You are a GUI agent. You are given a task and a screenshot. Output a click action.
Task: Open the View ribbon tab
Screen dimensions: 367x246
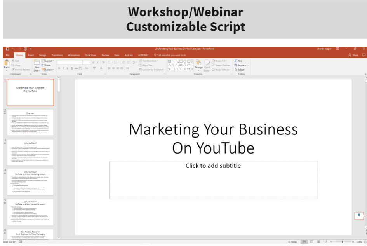click(117, 55)
